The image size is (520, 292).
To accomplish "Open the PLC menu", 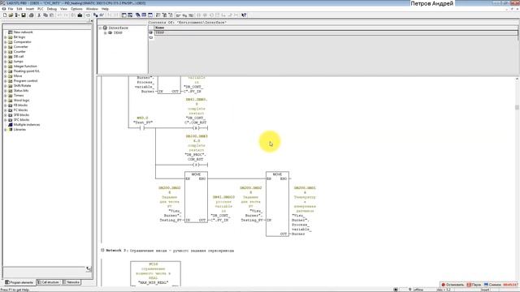I will tap(41, 9).
